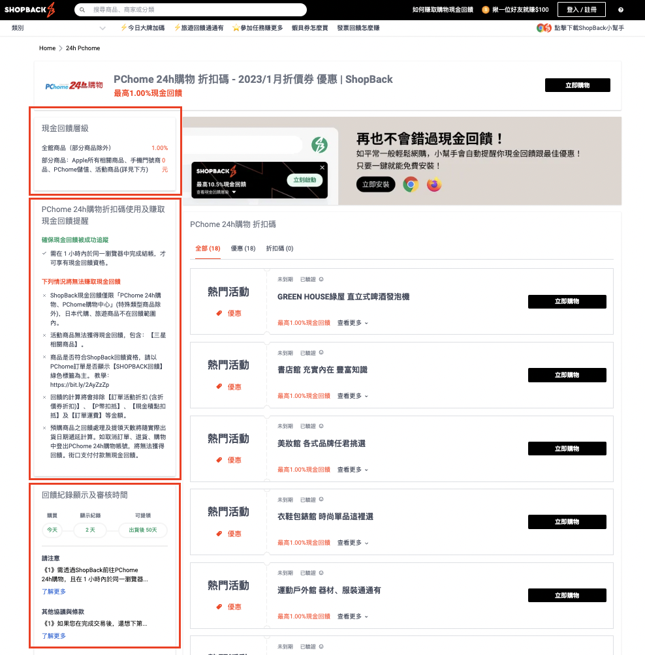Focus the product search input field

tap(191, 10)
